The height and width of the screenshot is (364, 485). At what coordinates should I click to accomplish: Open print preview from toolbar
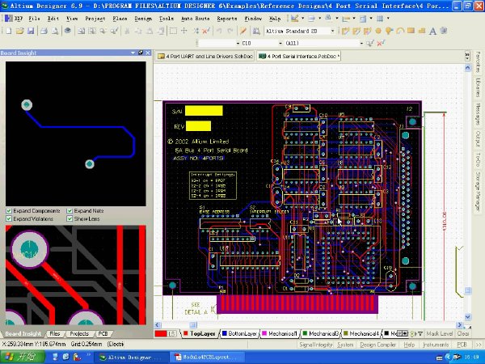pos(55,31)
